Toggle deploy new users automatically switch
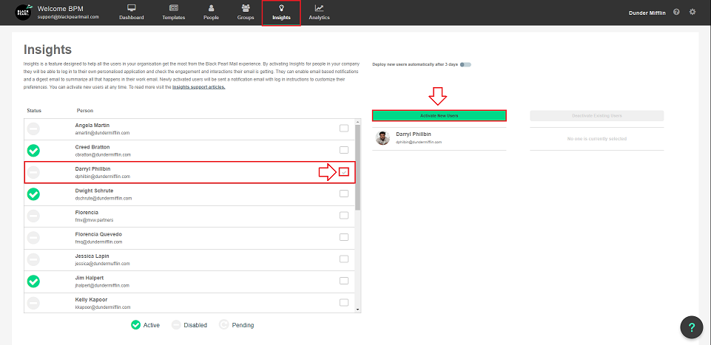This screenshot has width=711, height=345. click(465, 64)
